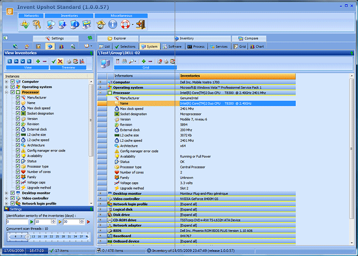Collapse the Processor node in Instances tree

[x=6, y=92]
